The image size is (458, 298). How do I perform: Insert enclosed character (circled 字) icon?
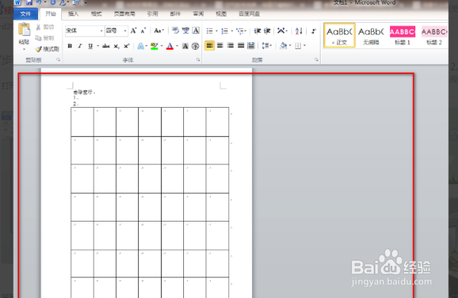pyautogui.click(x=195, y=46)
